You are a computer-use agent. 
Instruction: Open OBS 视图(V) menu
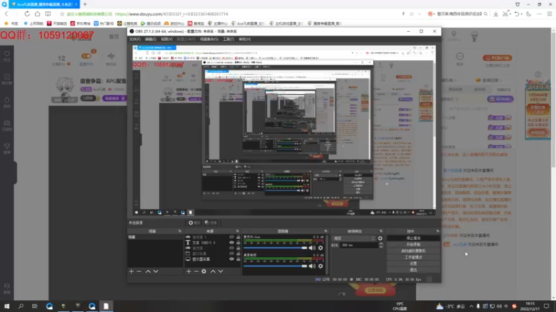(x=166, y=40)
